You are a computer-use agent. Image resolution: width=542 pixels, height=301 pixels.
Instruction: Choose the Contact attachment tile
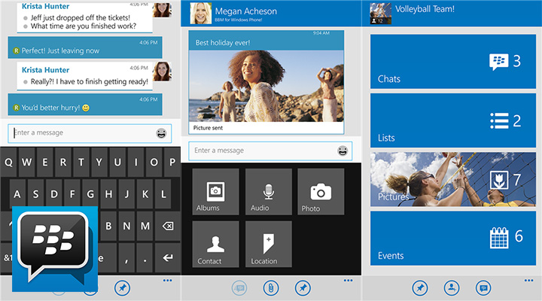215,244
